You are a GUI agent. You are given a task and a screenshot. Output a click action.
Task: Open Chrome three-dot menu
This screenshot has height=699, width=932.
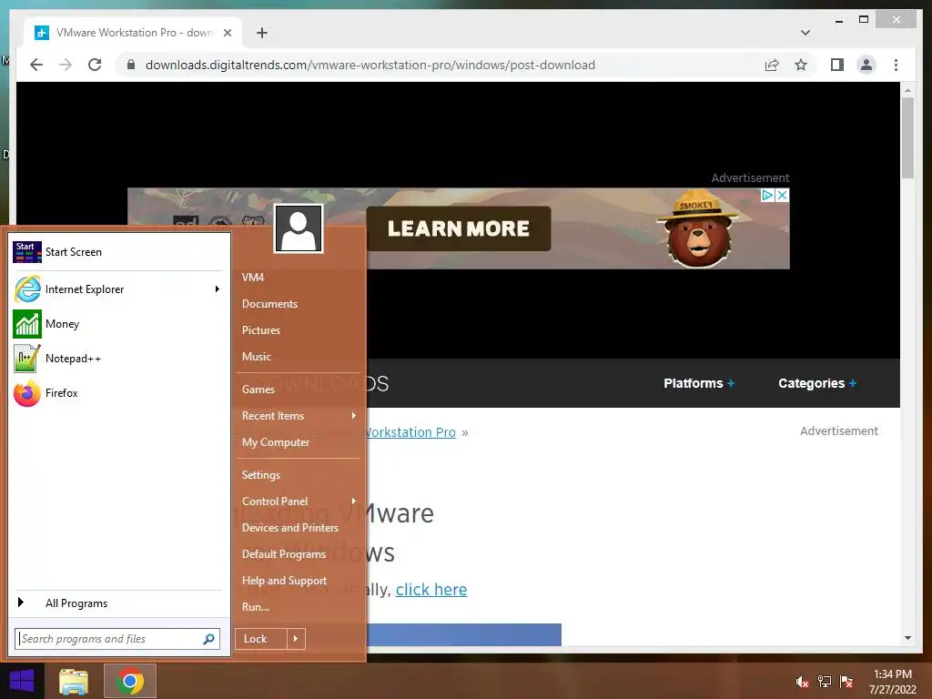click(897, 65)
